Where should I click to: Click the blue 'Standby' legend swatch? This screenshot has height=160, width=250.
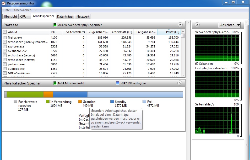112,102
